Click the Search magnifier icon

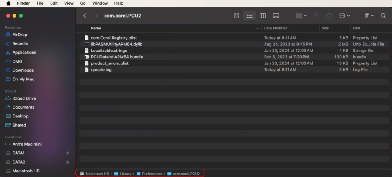(x=383, y=16)
